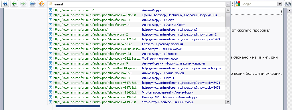Open the index.php?showforum=2 suggestion
Screen dimensions: 292x110
136,34
